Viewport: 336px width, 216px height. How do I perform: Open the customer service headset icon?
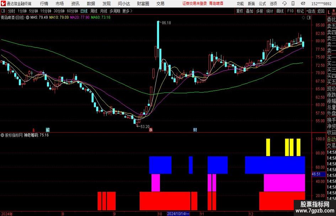point(284,4)
